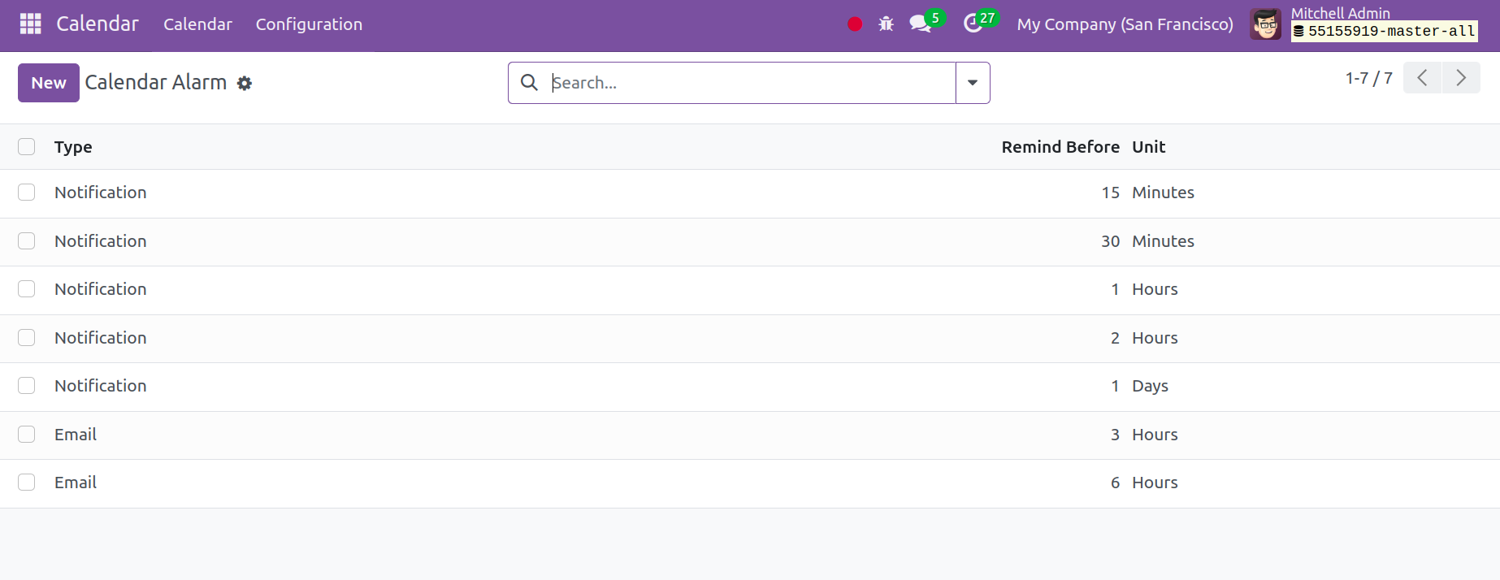The height and width of the screenshot is (580, 1500).
Task: Go to the previous page arrow
Action: point(1422,78)
